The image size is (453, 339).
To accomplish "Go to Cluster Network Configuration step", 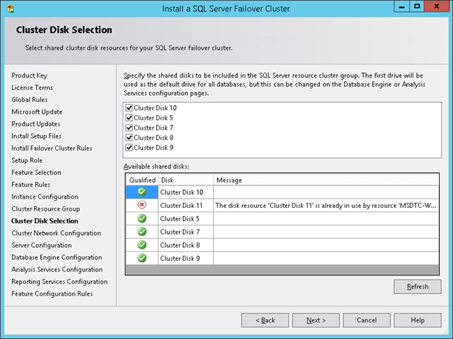I will click(x=56, y=233).
